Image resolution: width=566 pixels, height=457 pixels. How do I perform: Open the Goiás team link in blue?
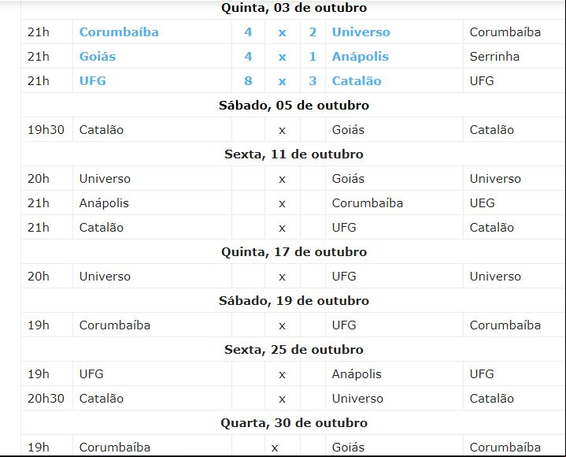click(98, 57)
